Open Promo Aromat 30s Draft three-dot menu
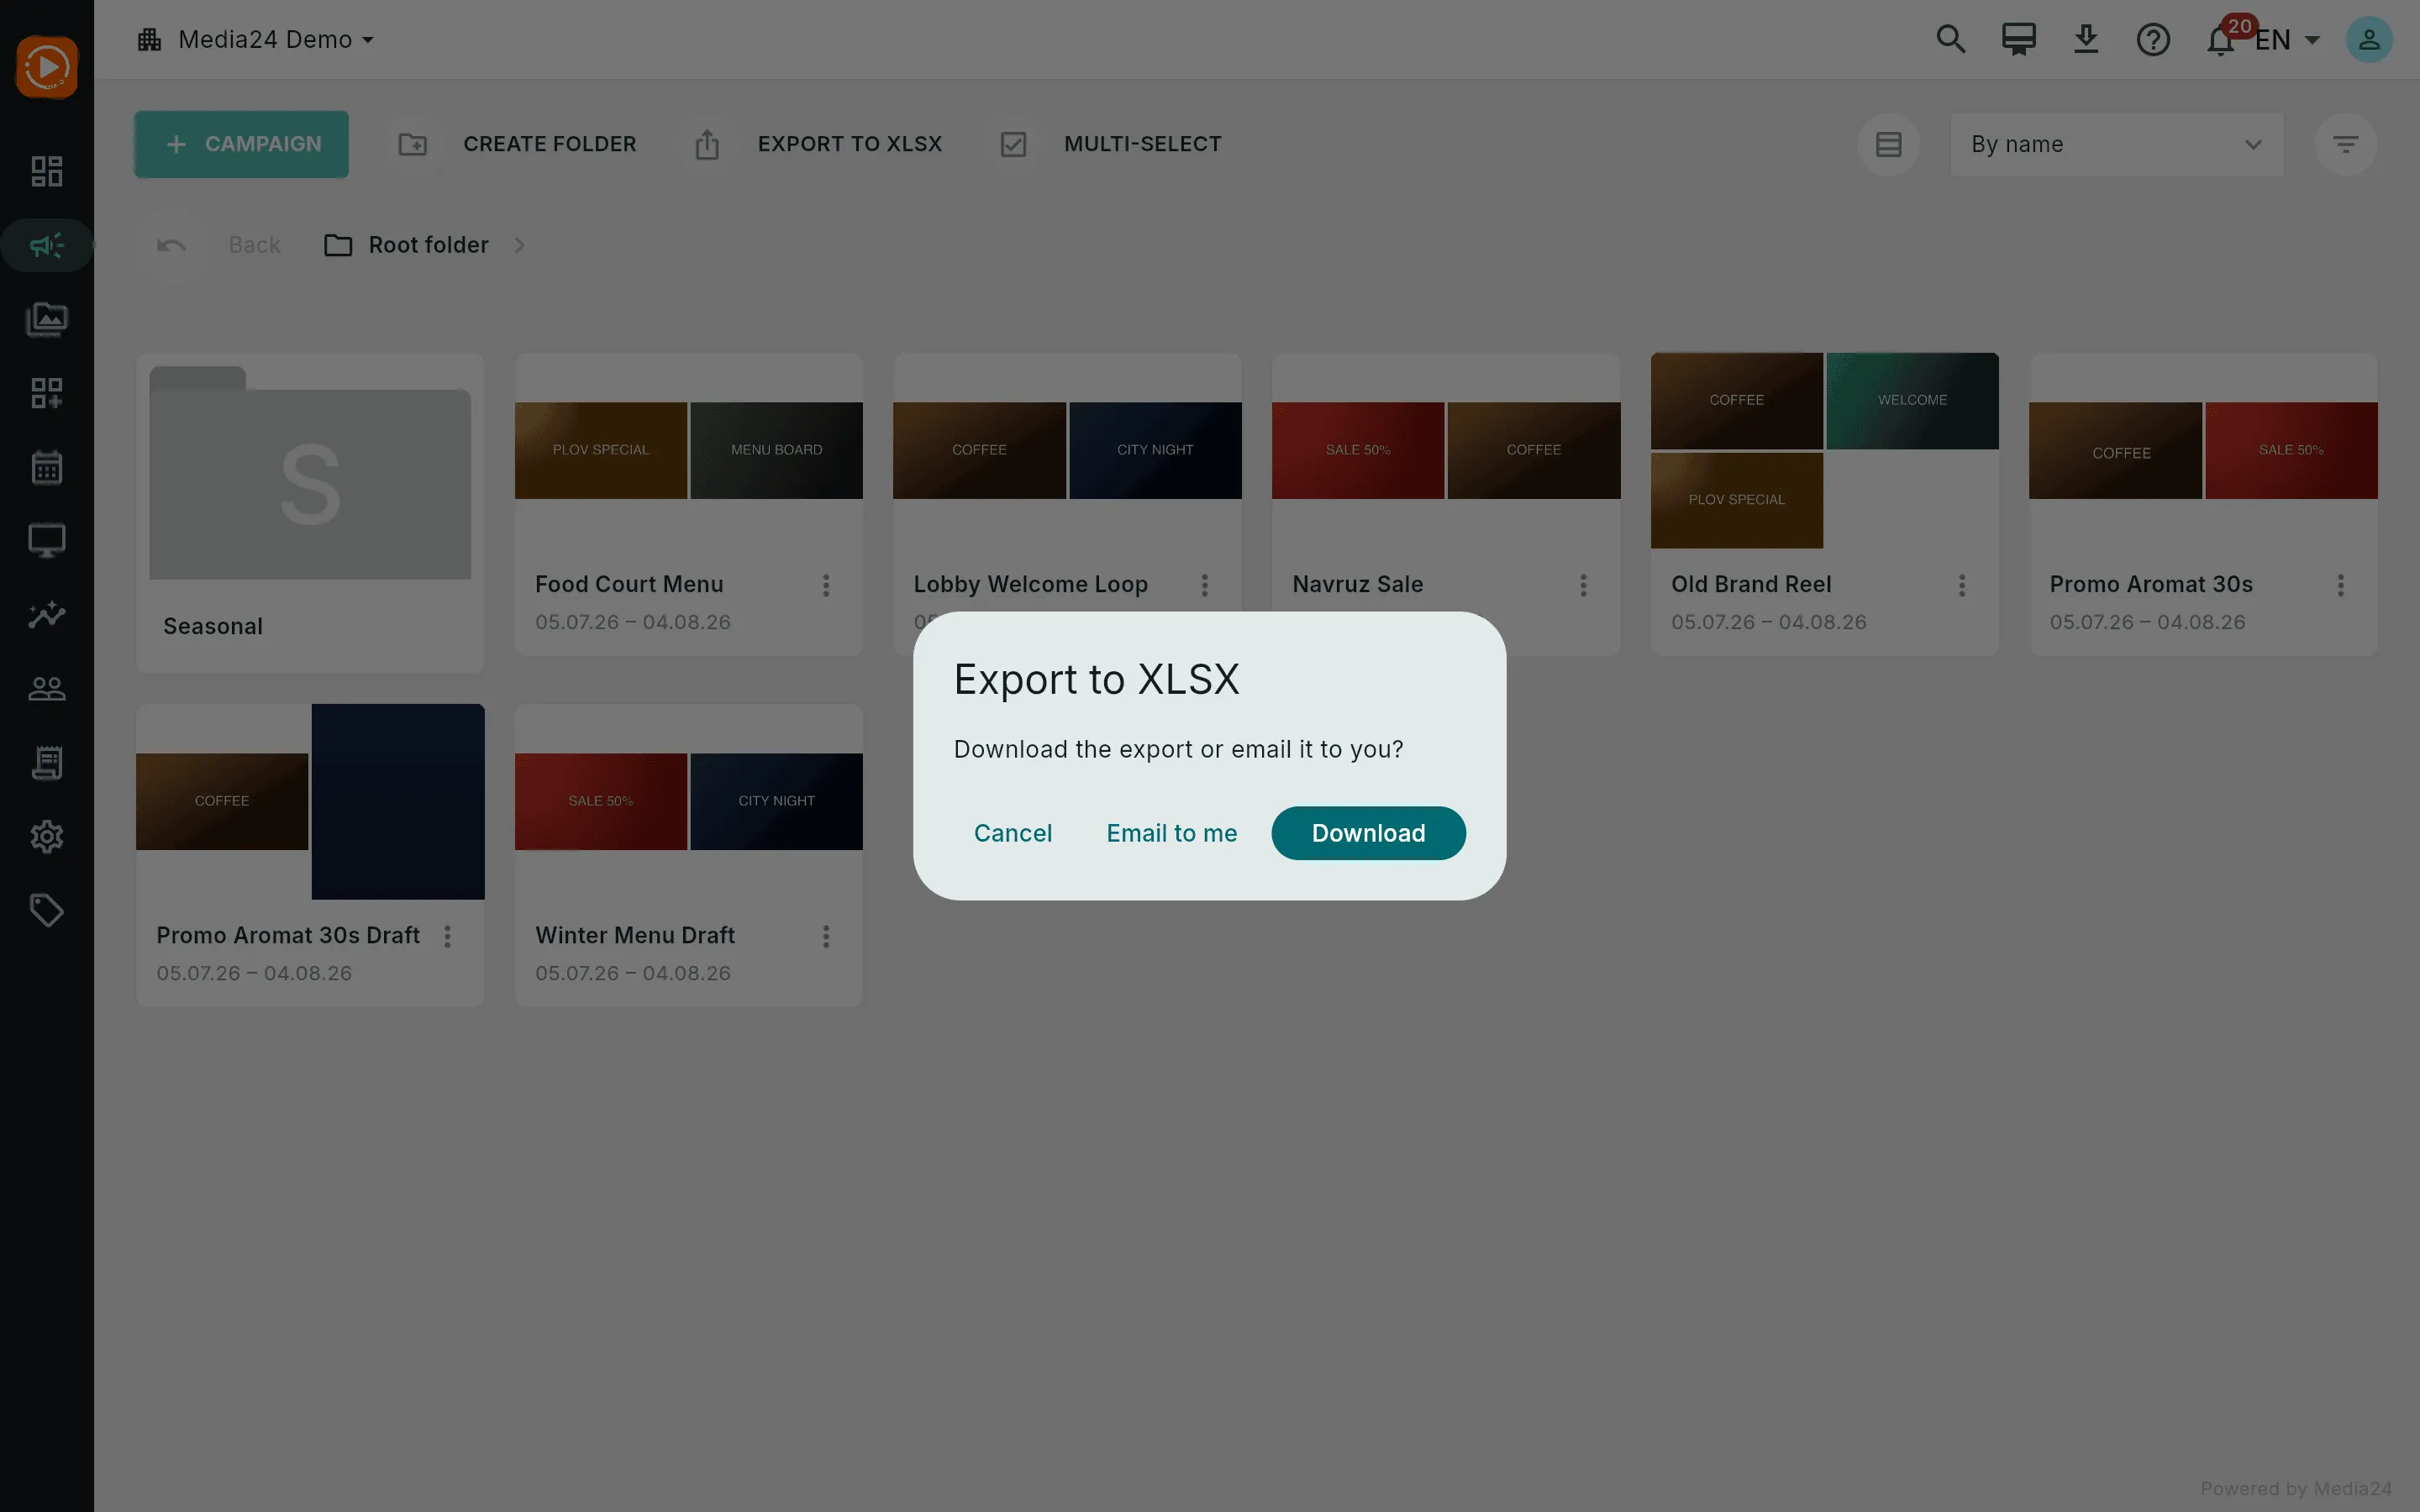Image resolution: width=2420 pixels, height=1512 pixels. pos(448,936)
